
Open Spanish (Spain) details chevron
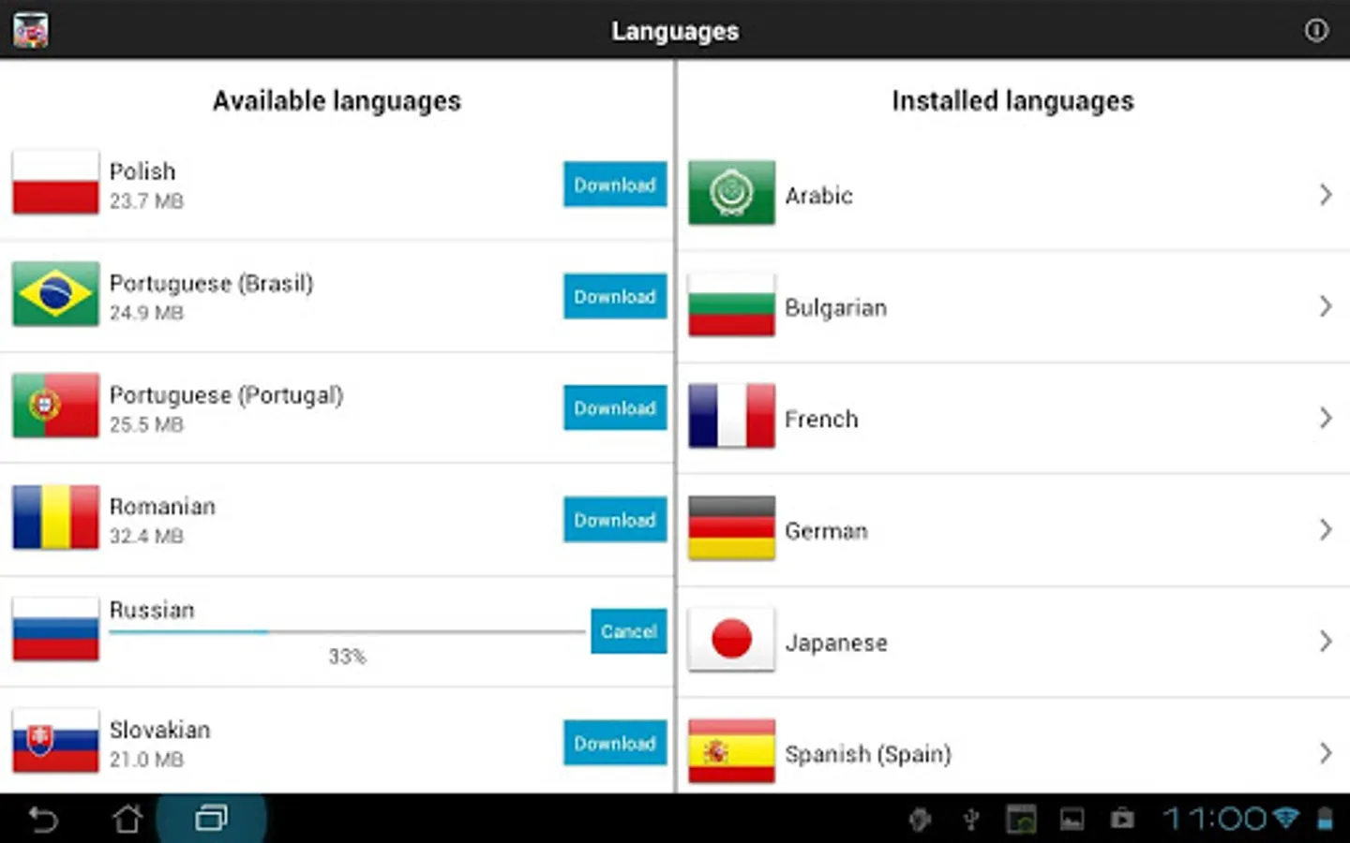tap(1326, 753)
